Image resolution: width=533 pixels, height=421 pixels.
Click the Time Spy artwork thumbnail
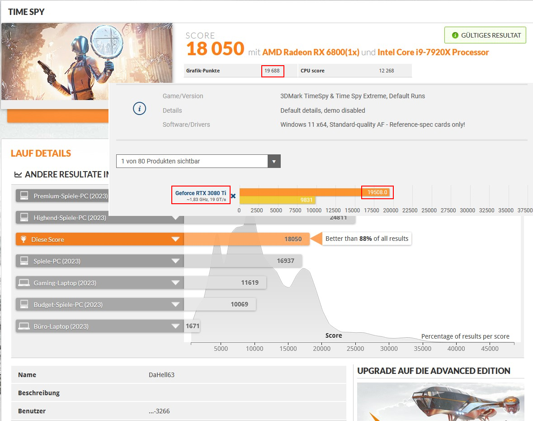click(87, 61)
